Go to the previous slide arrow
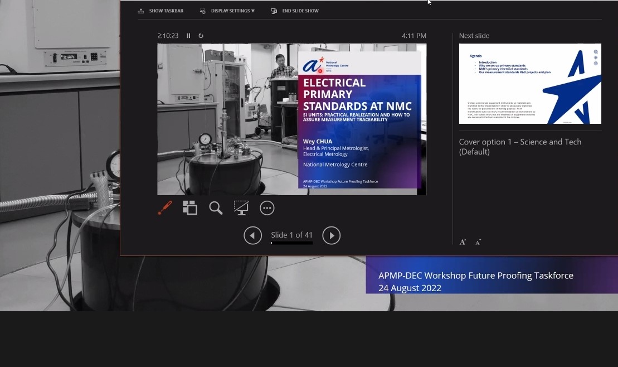The height and width of the screenshot is (367, 618). pos(252,235)
